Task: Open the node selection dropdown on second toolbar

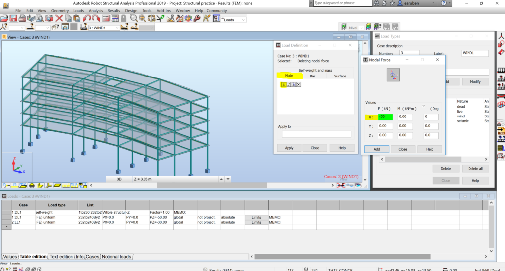Action: pos(22,28)
